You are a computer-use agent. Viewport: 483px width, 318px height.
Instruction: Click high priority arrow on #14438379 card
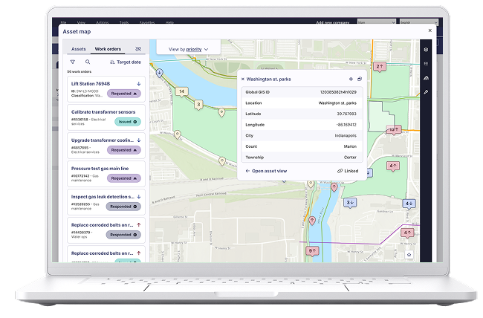[139, 225]
